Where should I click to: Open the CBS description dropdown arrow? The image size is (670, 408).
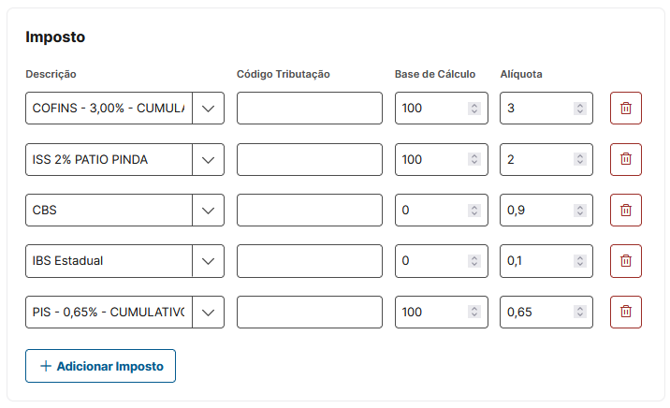pos(208,211)
